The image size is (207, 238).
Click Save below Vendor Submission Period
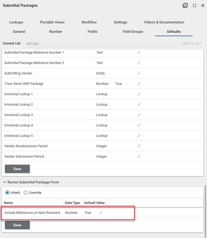(x=17, y=169)
